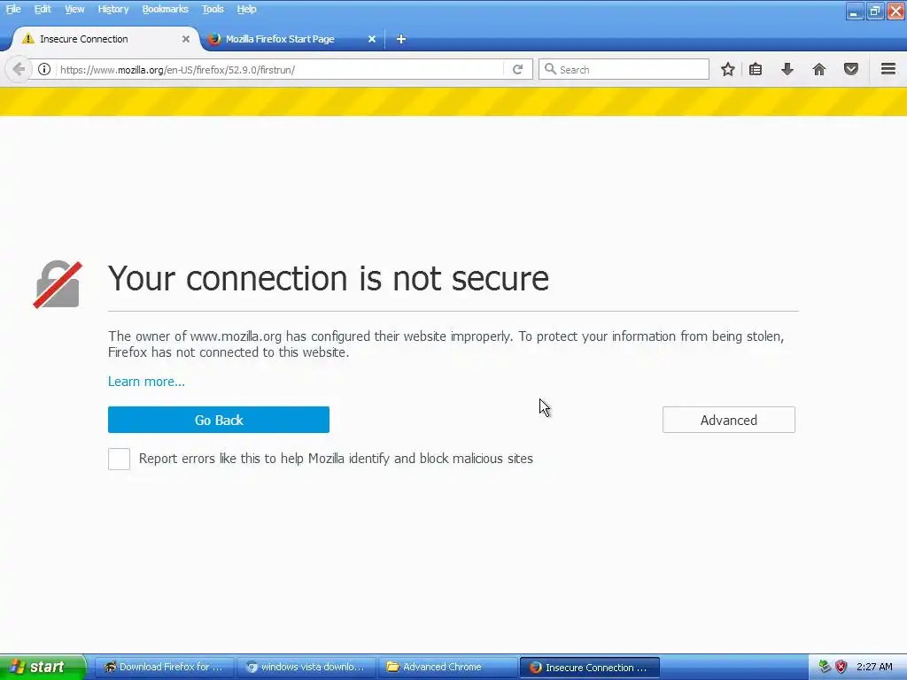The height and width of the screenshot is (680, 907).
Task: Show your bookmarks list icon
Action: coord(756,69)
